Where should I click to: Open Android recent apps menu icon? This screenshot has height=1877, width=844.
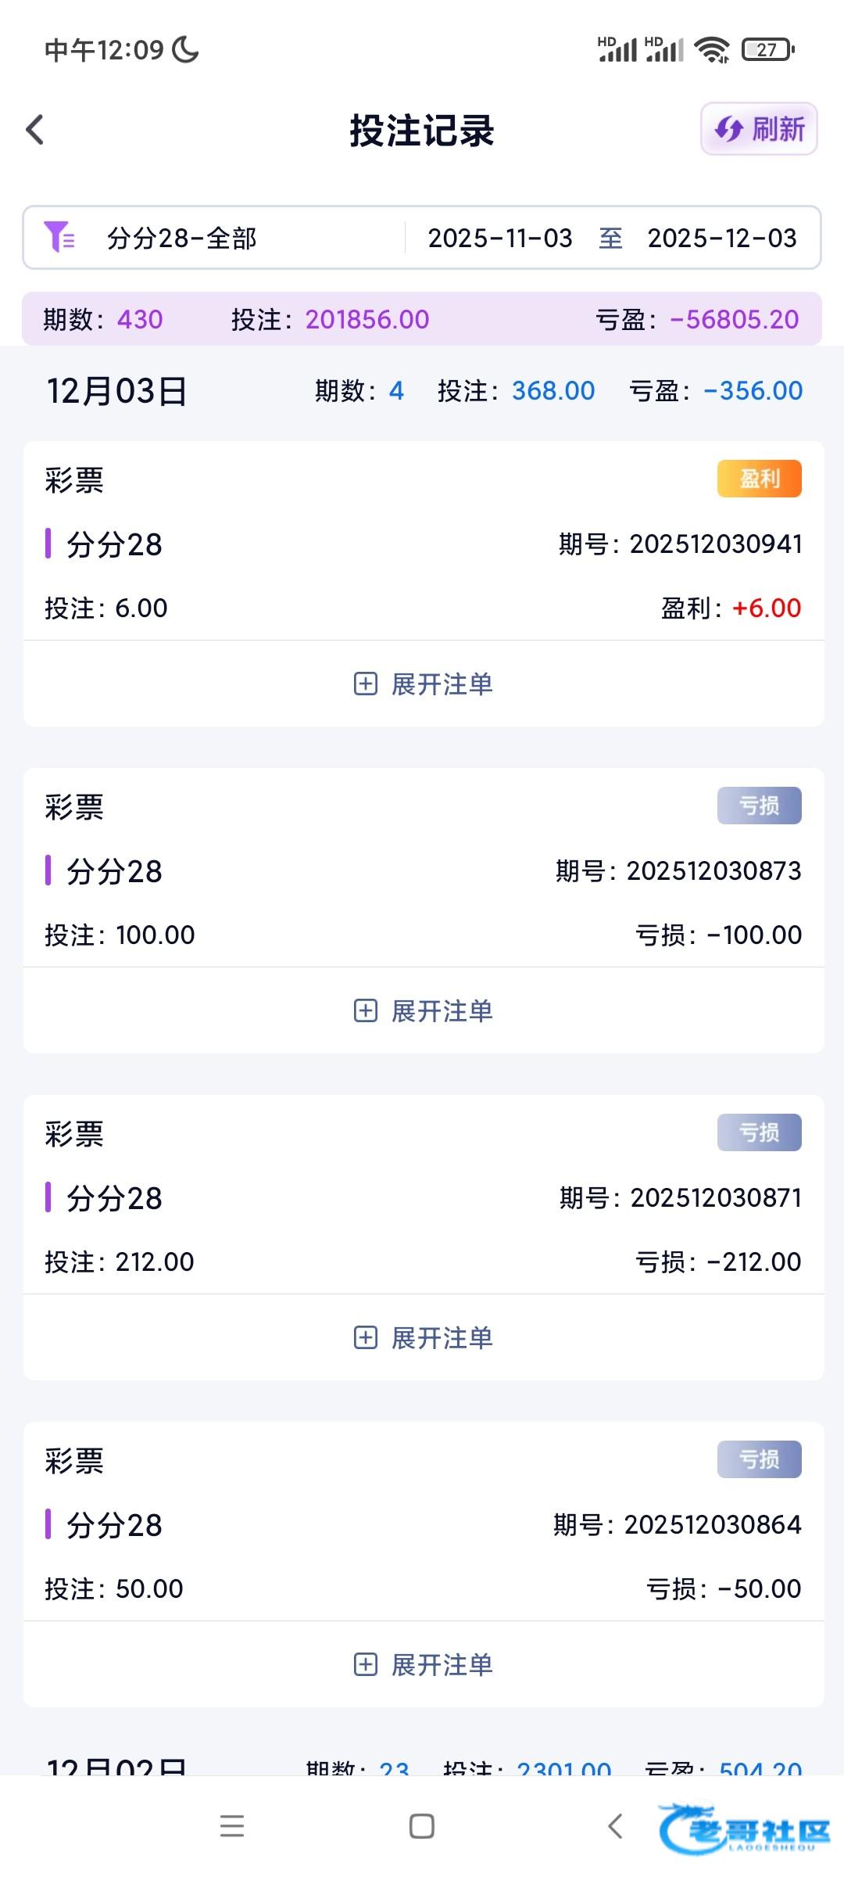point(232,1826)
